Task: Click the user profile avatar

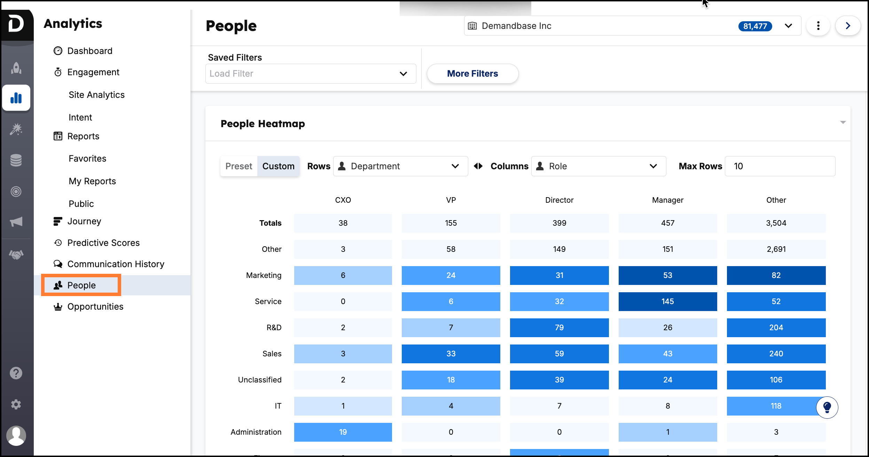Action: pyautogui.click(x=16, y=435)
